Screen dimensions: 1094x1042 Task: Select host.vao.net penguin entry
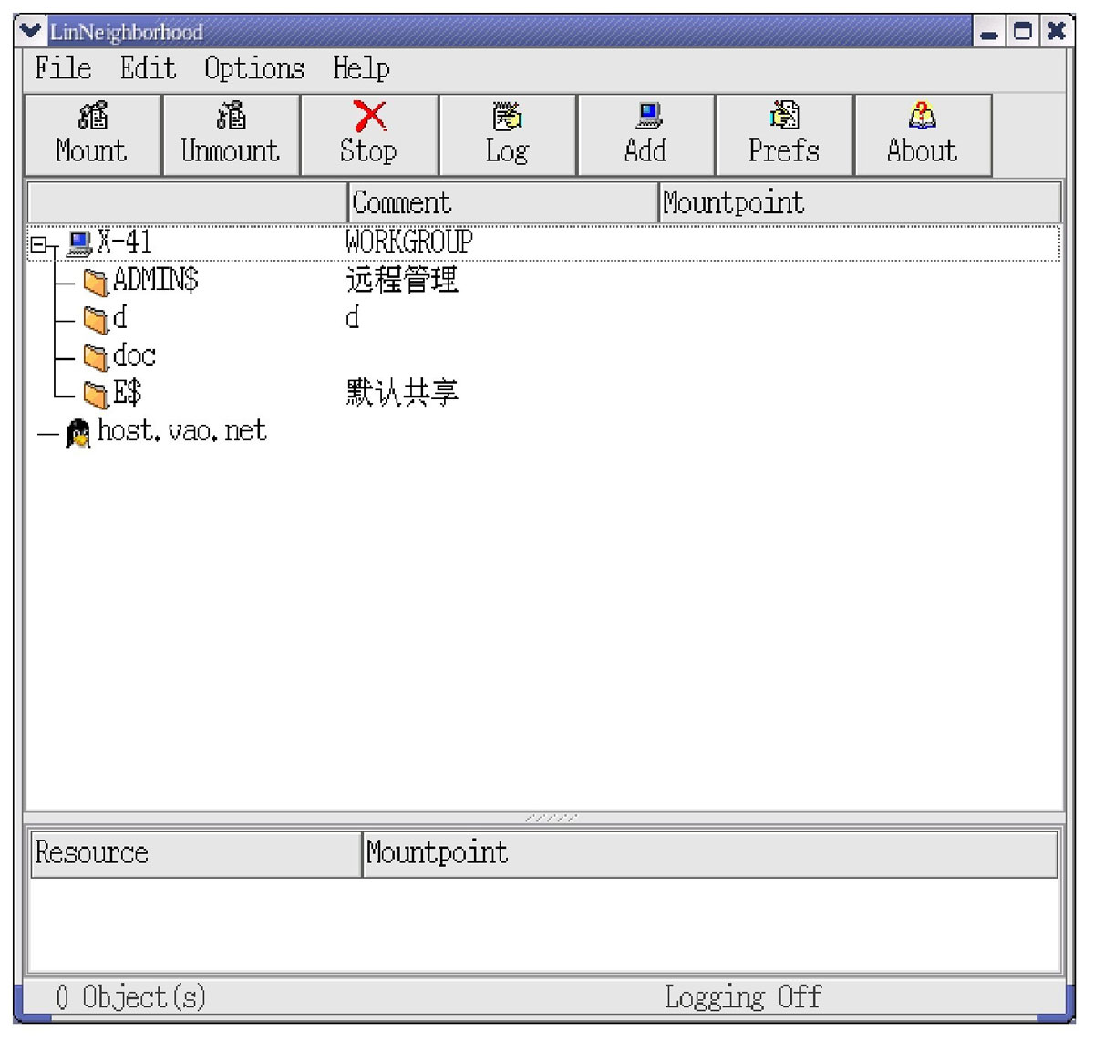click(x=167, y=431)
